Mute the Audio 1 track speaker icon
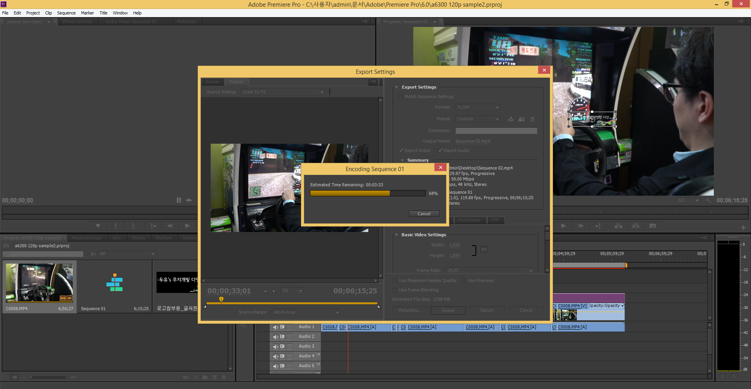Screen dimensions: 751x389 (x=276, y=327)
